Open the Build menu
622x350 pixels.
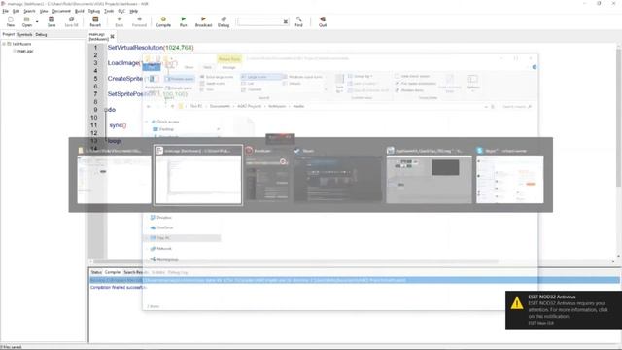(80, 11)
